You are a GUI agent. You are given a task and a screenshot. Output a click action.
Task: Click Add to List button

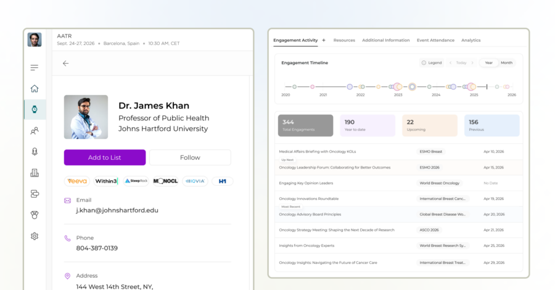click(x=105, y=157)
